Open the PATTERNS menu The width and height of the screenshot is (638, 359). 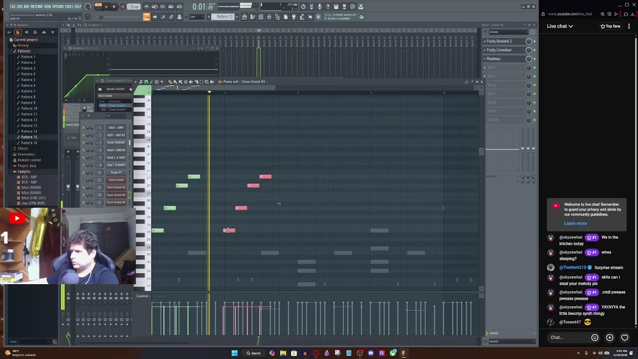[x=36, y=6]
